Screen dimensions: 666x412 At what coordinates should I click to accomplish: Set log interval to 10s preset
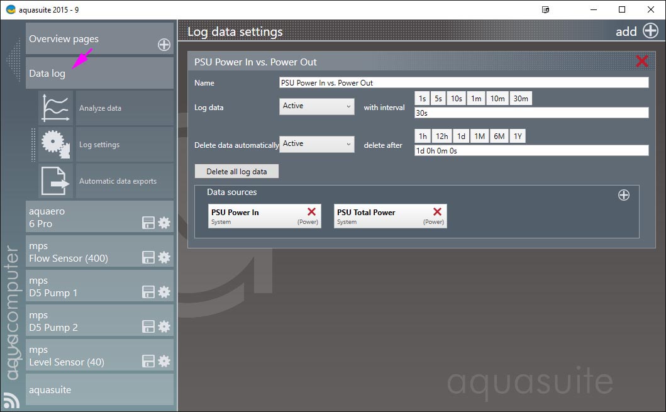456,99
